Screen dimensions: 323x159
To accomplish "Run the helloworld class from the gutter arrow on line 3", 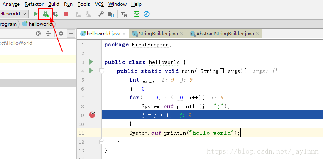I will (91, 62).
